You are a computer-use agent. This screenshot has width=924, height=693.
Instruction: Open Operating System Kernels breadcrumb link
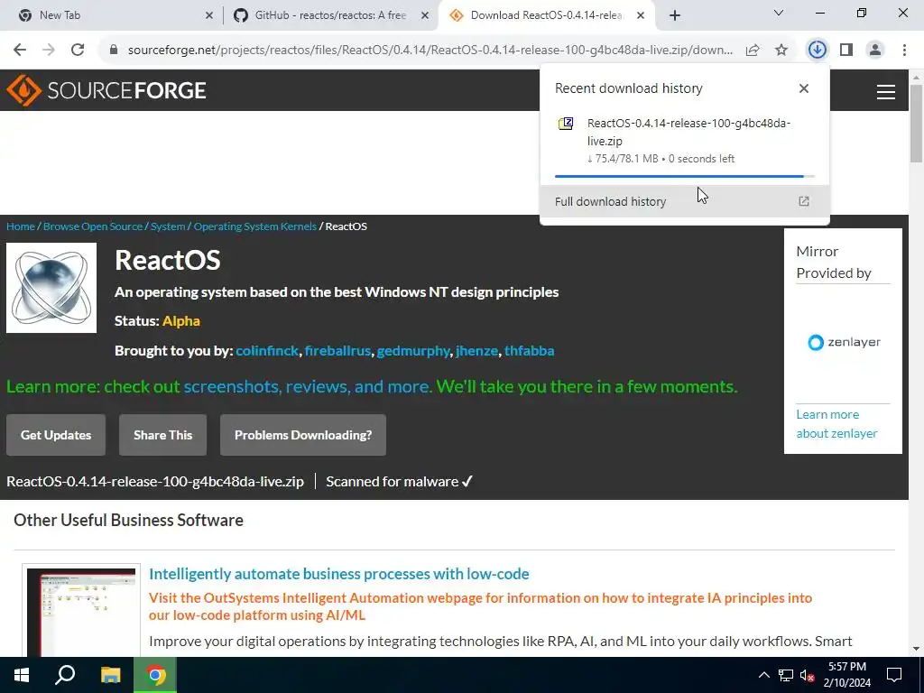(x=255, y=226)
